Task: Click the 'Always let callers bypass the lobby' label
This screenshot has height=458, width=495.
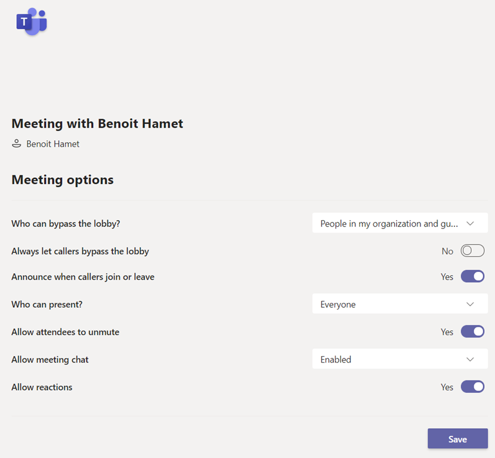Action: [80, 251]
